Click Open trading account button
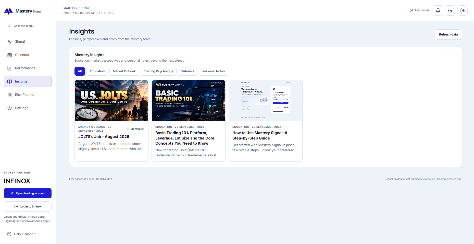 [28, 193]
